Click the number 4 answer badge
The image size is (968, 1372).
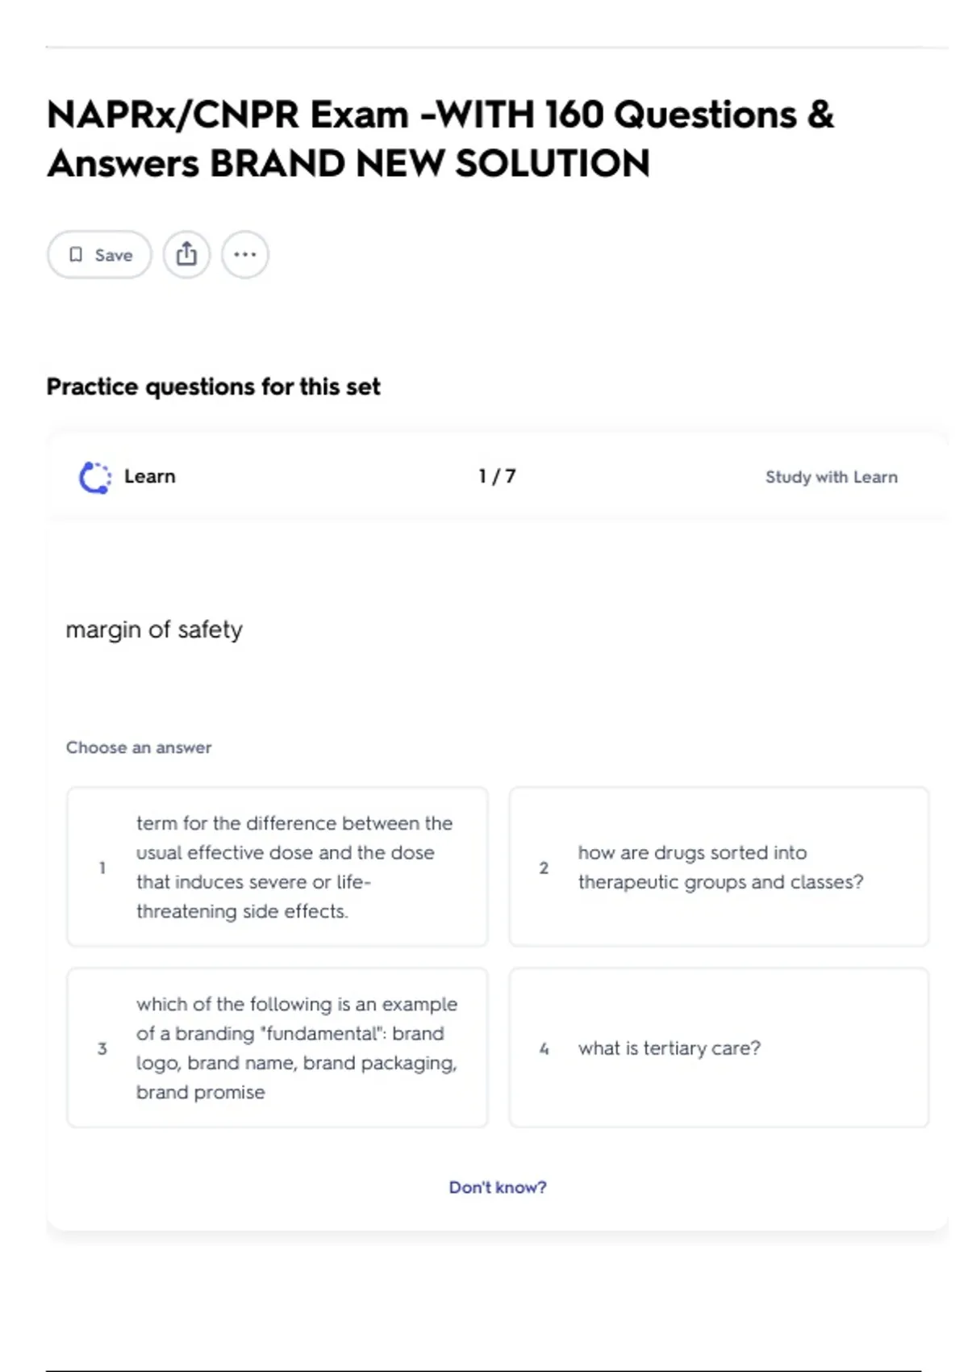coord(544,1048)
